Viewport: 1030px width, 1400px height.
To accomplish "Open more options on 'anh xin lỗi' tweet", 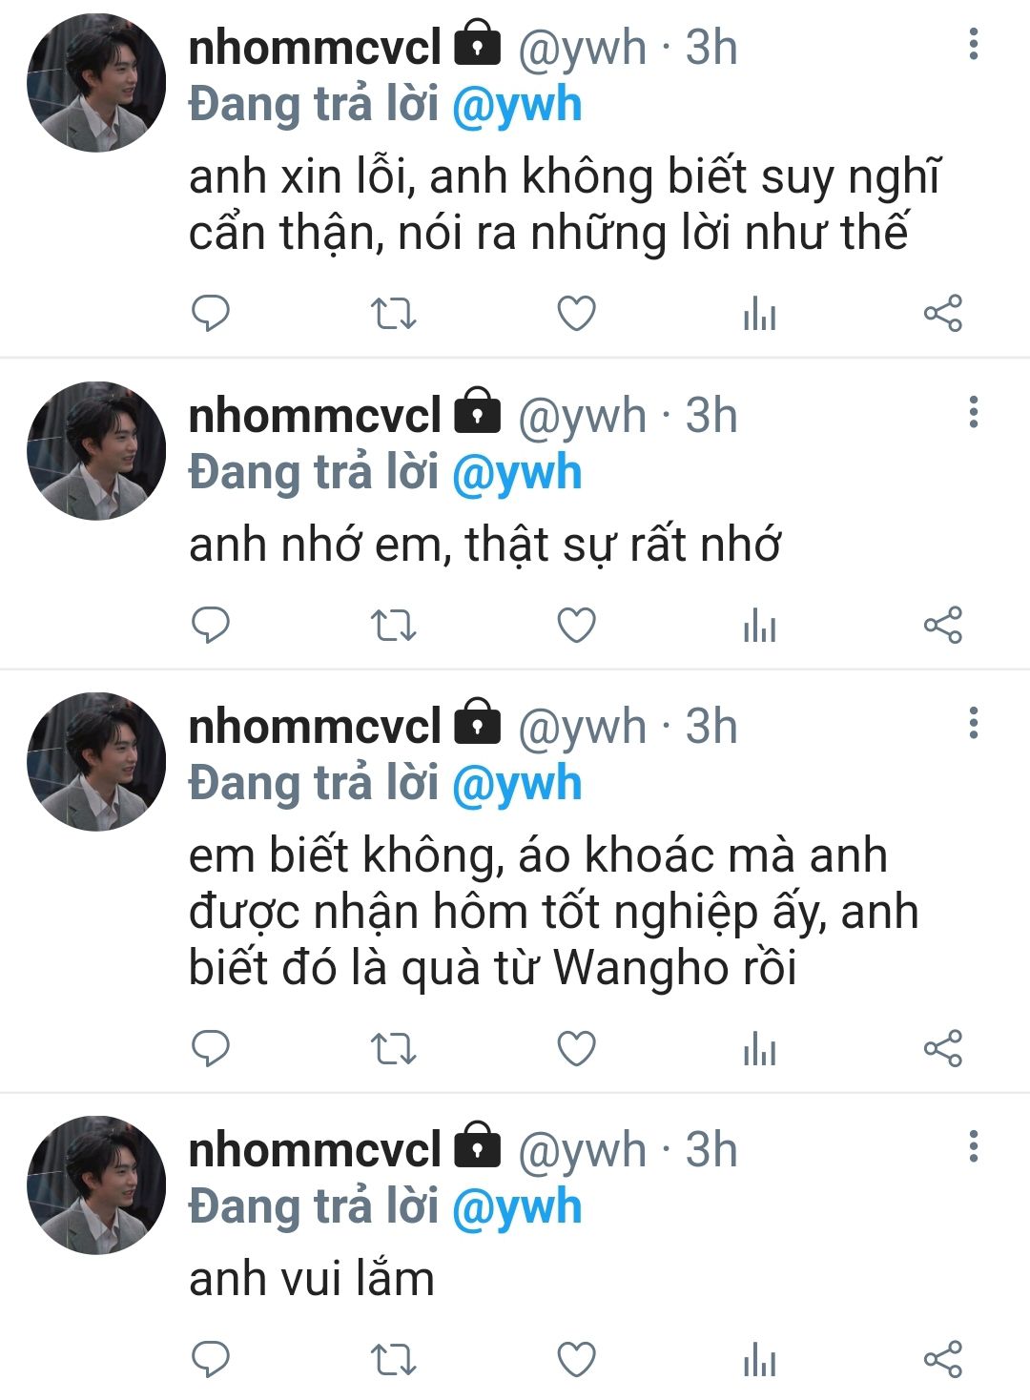I will [973, 45].
